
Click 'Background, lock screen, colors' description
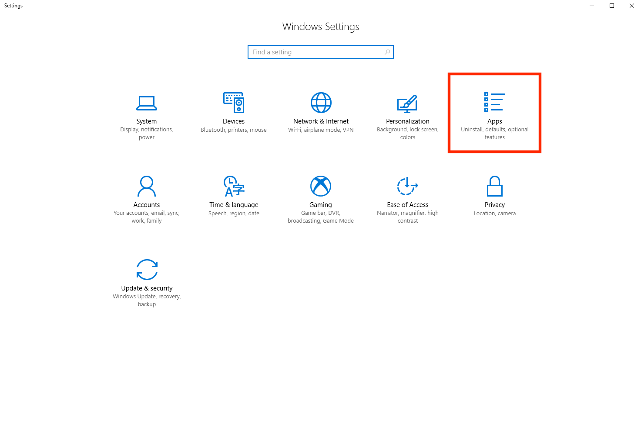coord(408,134)
